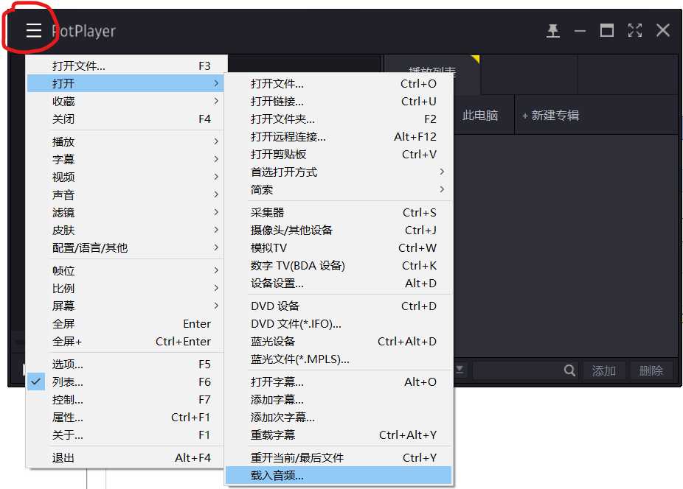Expand the 比例 submenu
Screen dimensions: 683x489
125,288
